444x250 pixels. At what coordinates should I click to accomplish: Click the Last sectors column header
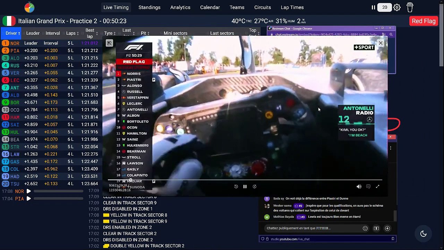[222, 33]
